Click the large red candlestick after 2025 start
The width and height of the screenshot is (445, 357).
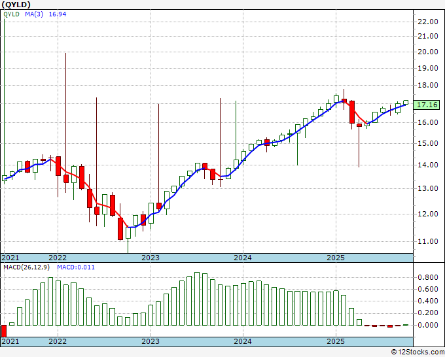(352, 112)
